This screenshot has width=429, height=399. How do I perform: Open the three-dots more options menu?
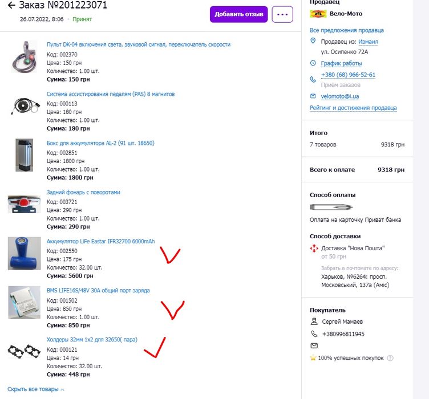coord(282,14)
